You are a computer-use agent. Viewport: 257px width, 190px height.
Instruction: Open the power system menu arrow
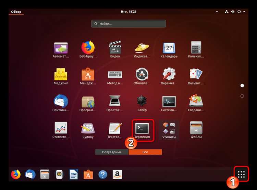coord(244,12)
